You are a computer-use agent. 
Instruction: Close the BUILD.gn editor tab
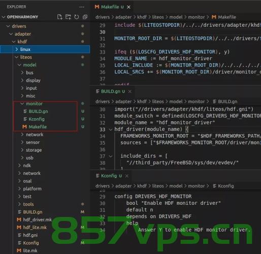(x=129, y=91)
